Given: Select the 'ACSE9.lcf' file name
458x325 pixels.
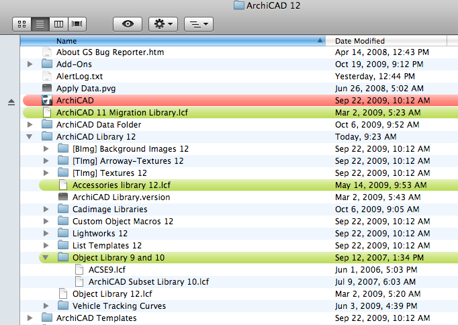Looking at the screenshot, I should point(107,270).
